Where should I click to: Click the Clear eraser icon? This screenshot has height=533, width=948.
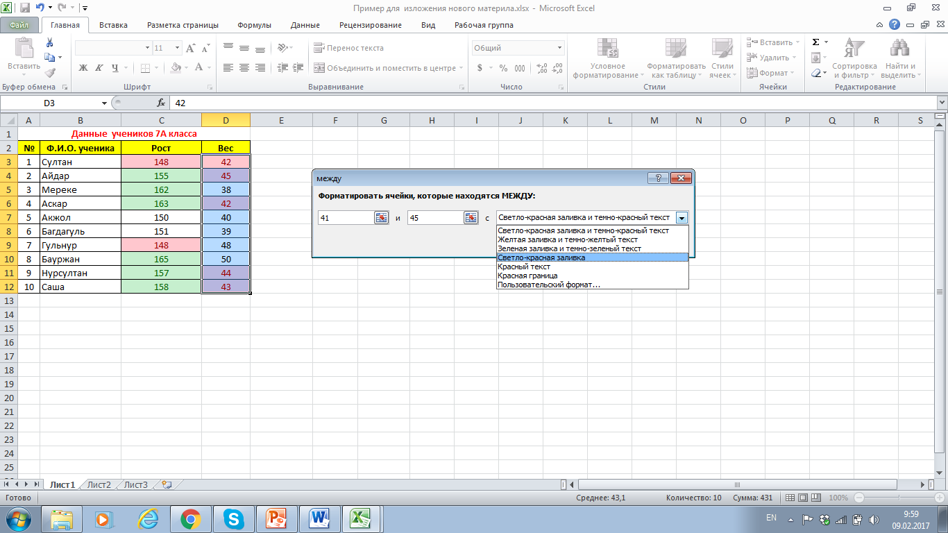click(817, 73)
